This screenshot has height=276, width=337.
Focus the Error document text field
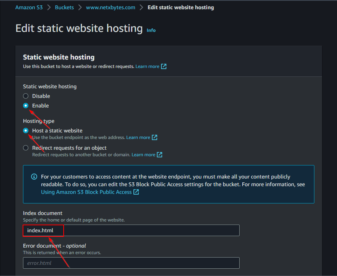[x=131, y=263]
